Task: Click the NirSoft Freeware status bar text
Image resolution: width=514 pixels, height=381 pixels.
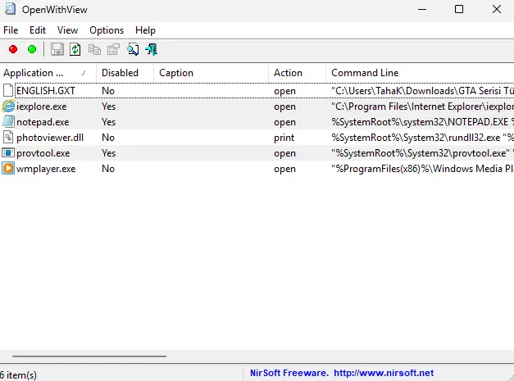Action: click(289, 373)
